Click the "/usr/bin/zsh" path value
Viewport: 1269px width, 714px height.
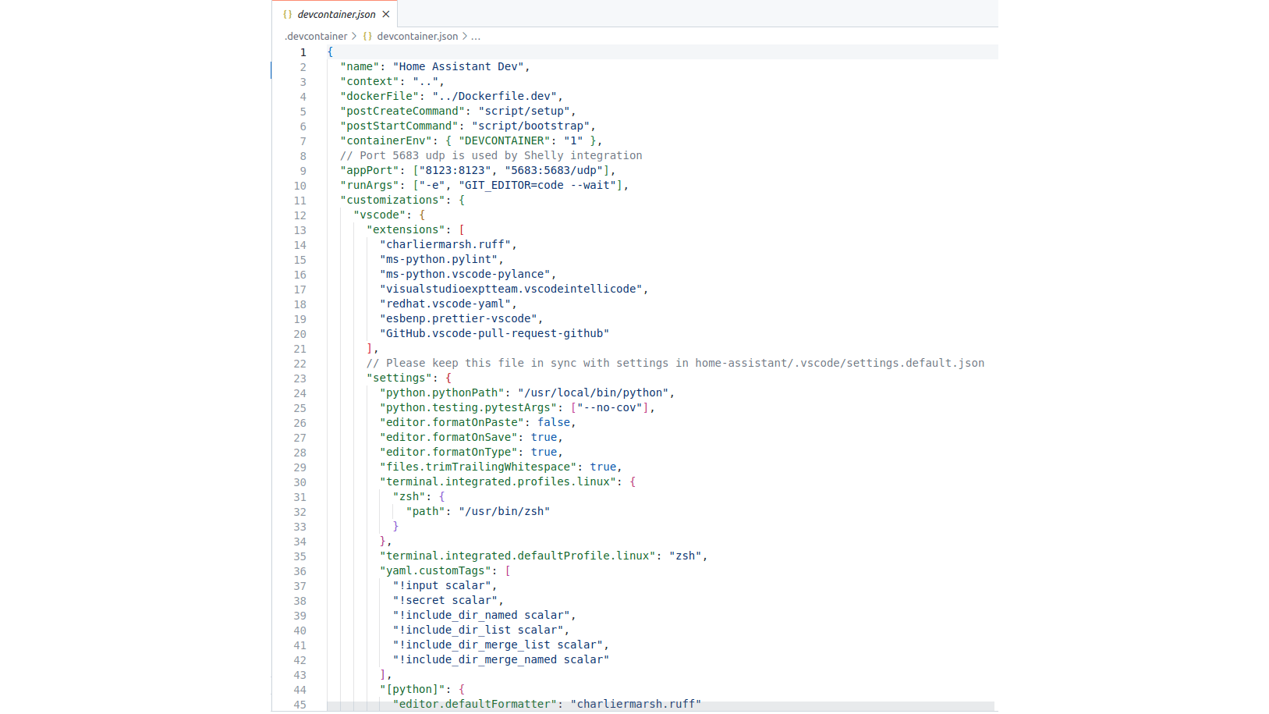(504, 512)
